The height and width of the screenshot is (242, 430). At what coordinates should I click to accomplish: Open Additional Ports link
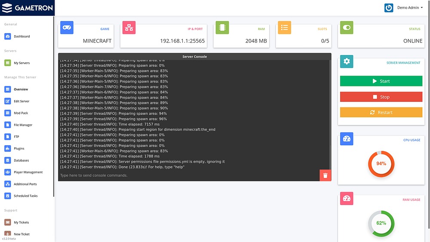(25, 184)
